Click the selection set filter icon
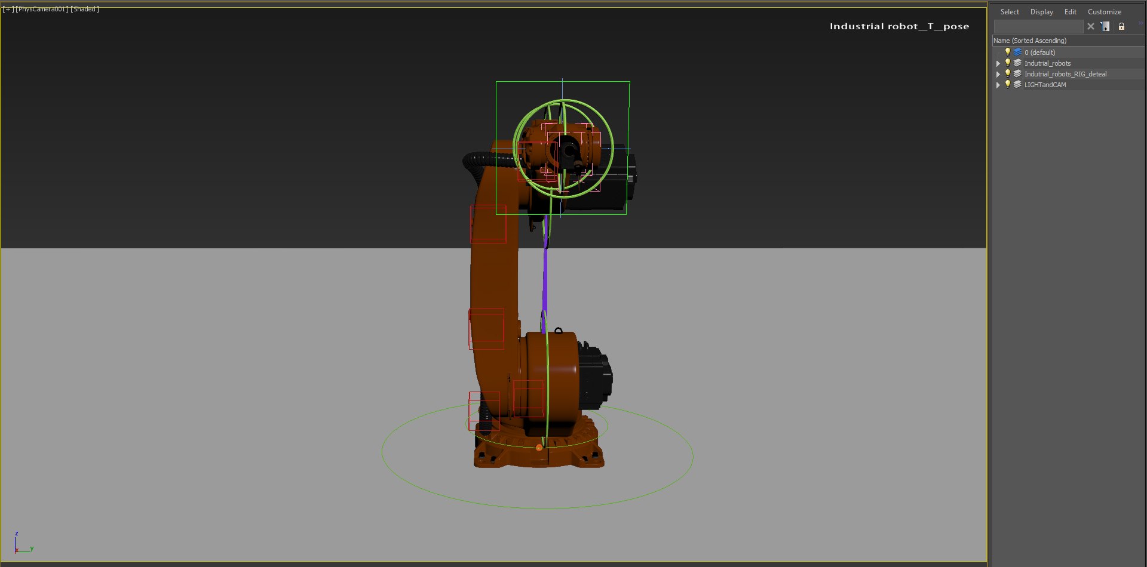Image resolution: width=1147 pixels, height=567 pixels. click(x=1105, y=26)
